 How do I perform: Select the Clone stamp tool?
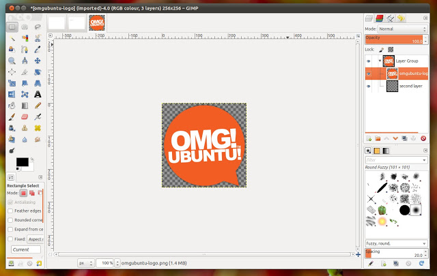pos(25,128)
